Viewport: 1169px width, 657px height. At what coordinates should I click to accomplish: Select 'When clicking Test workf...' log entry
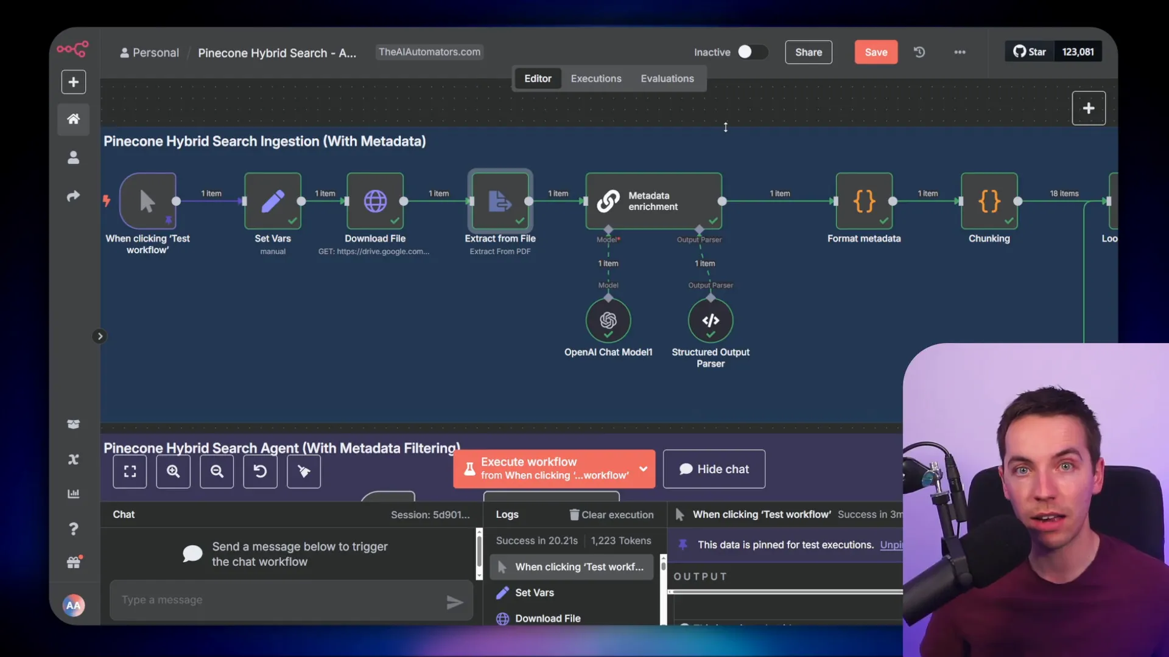tap(572, 567)
